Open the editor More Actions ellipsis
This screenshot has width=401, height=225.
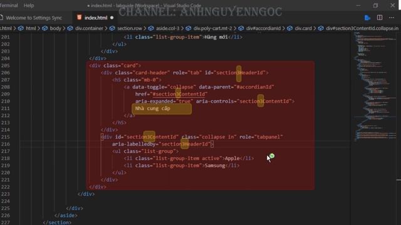(x=392, y=17)
